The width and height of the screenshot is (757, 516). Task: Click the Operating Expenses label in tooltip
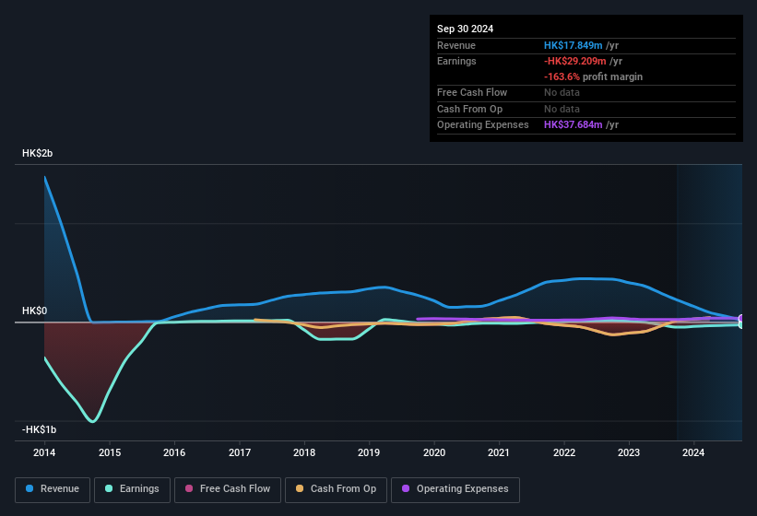[483, 125]
